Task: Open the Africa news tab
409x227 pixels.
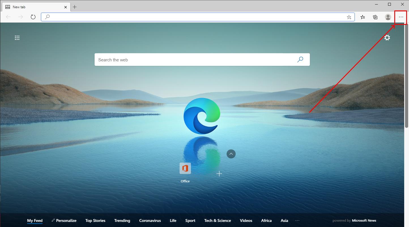Action: [x=266, y=220]
